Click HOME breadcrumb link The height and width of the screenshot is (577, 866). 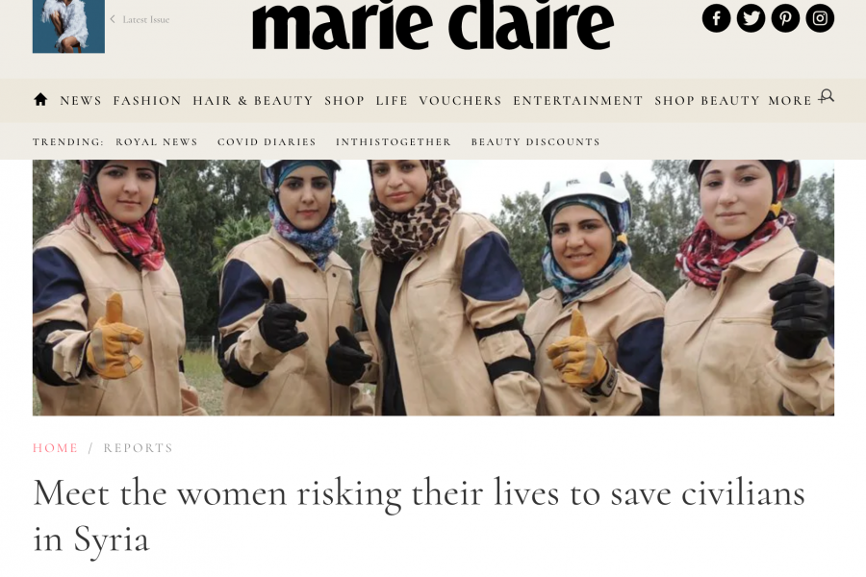(55, 448)
